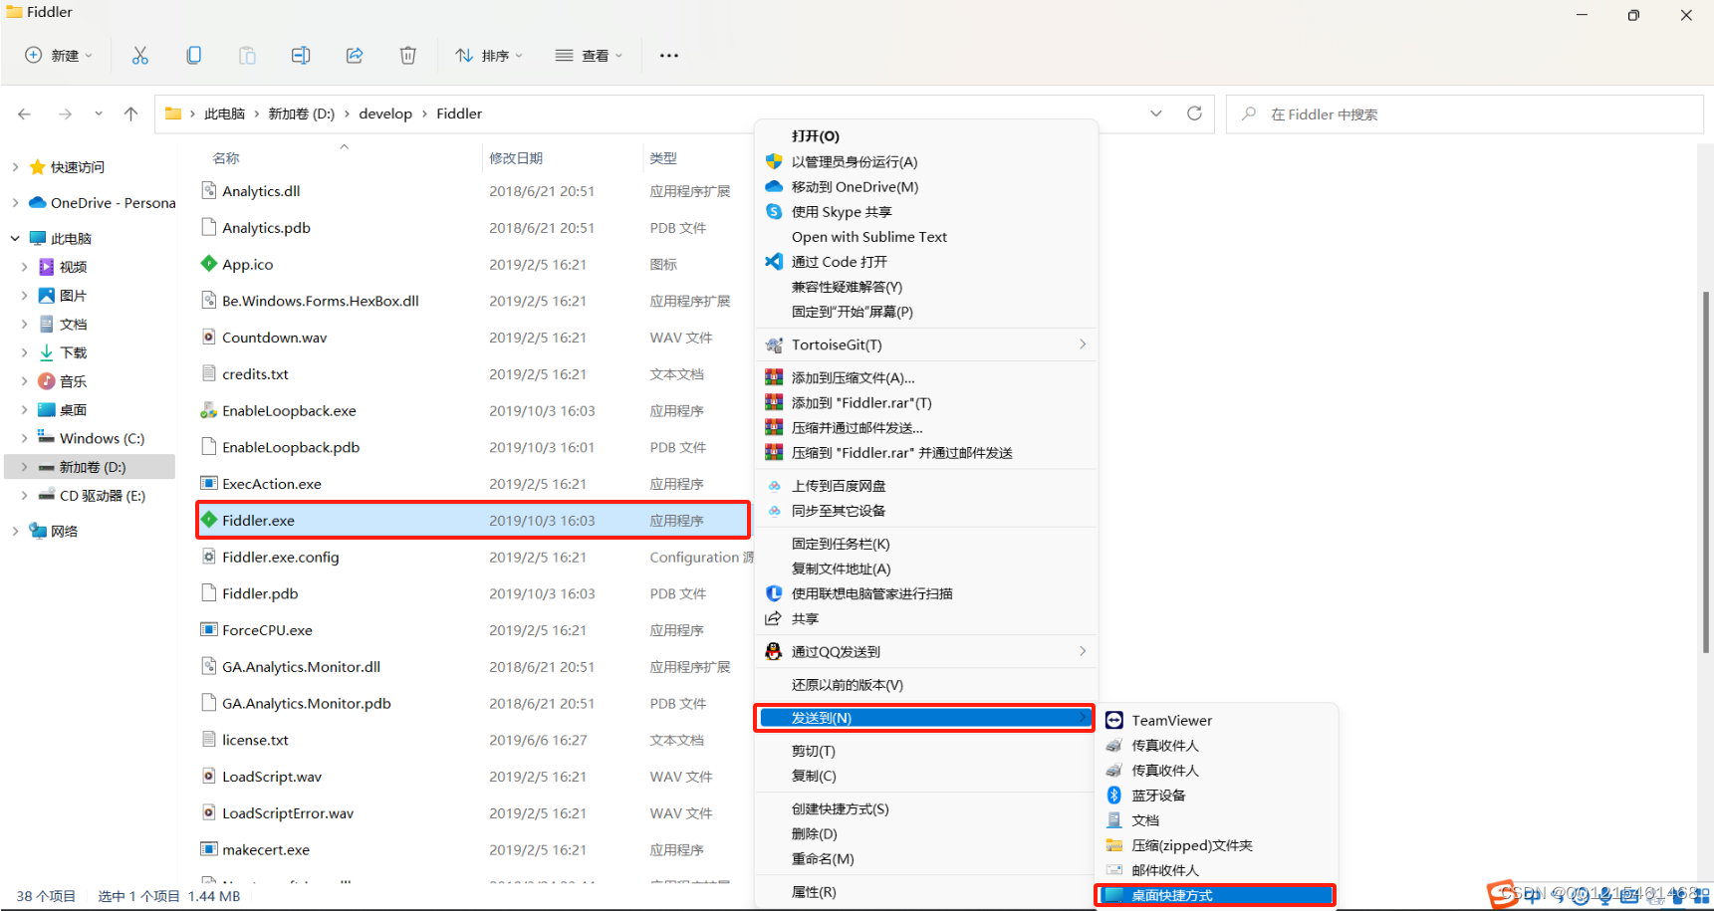This screenshot has height=911, width=1714.
Task: Select 新加卷 (D:) in navigation tree
Action: [x=90, y=467]
